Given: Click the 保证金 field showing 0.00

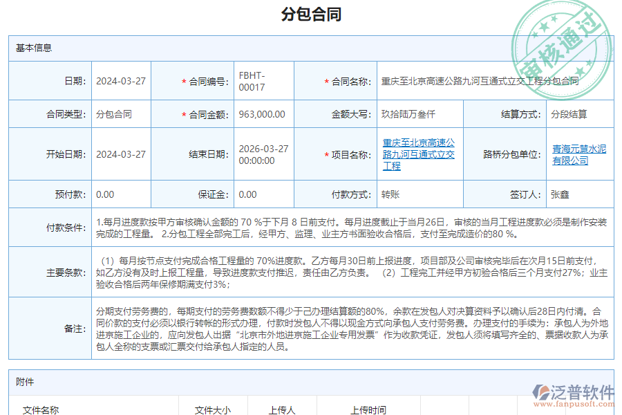Looking at the screenshot, I should 249,194.
